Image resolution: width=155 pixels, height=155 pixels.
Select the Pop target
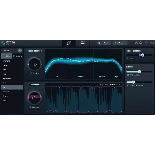pos(12,87)
